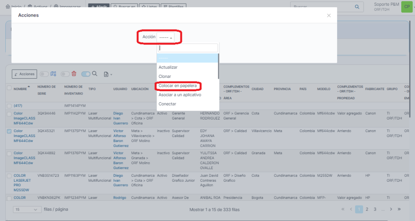
Task: Toggle the switch beside the trash icon
Action: tap(65, 74)
